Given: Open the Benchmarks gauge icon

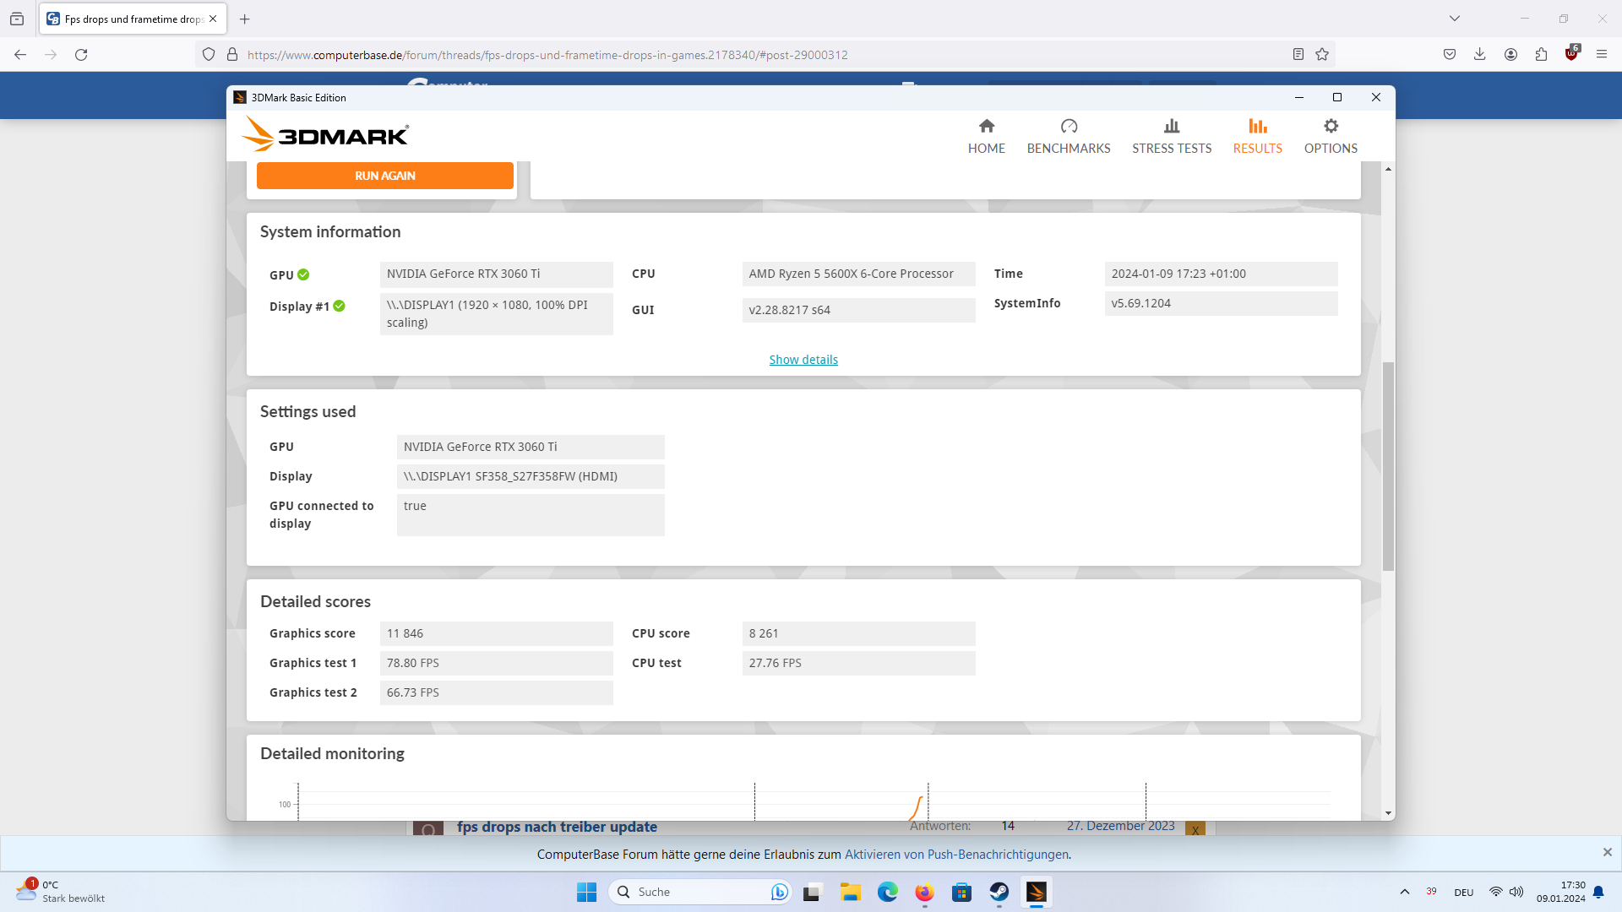Looking at the screenshot, I should (x=1069, y=127).
